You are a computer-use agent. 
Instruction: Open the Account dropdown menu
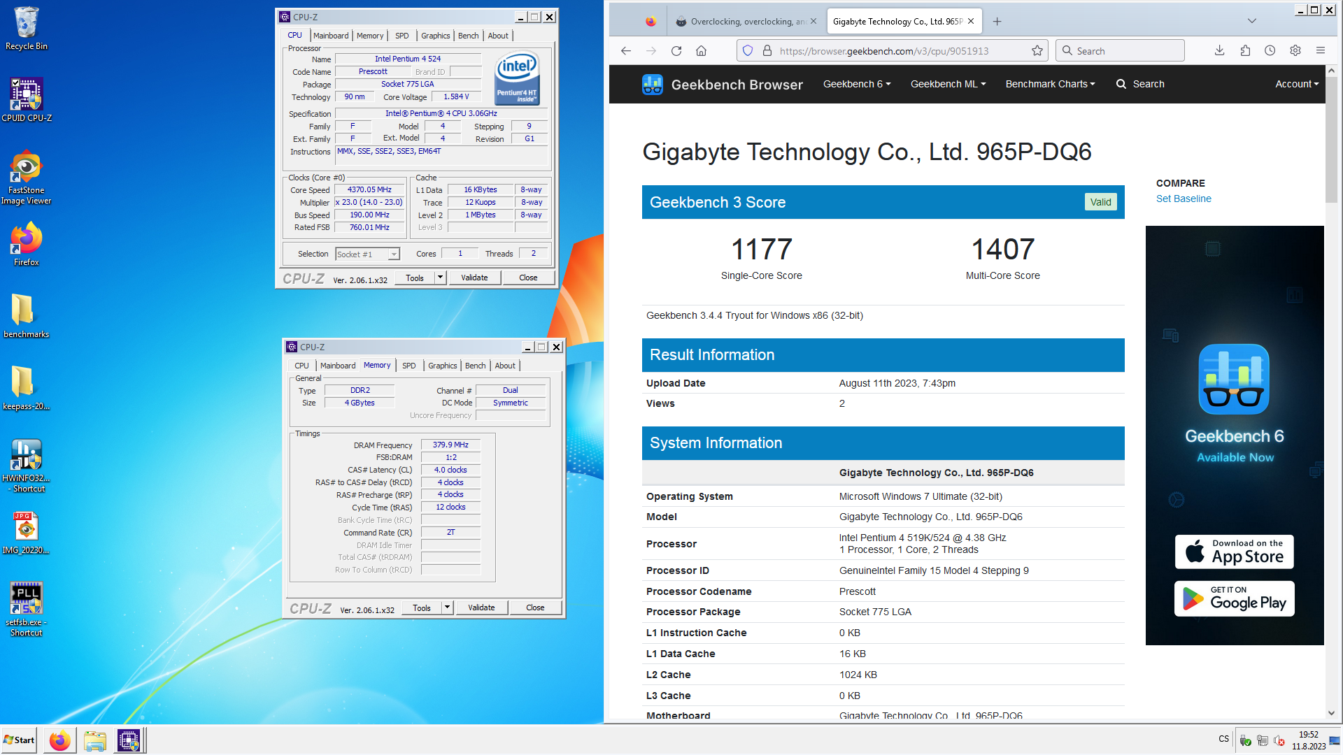[x=1297, y=84]
